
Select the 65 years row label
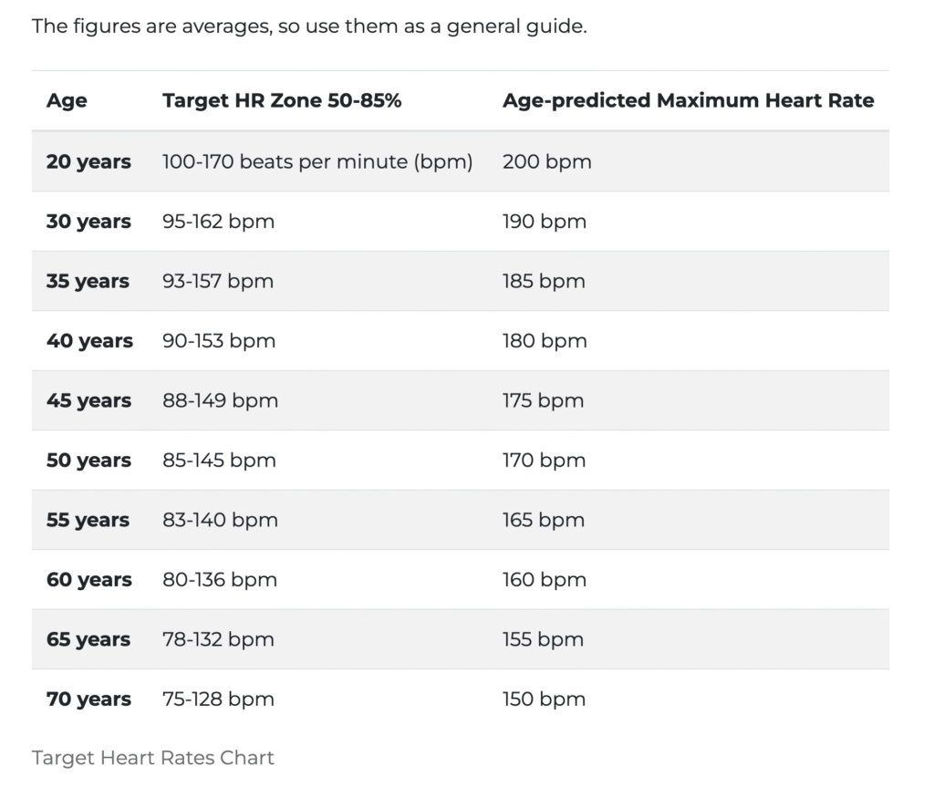click(88, 638)
